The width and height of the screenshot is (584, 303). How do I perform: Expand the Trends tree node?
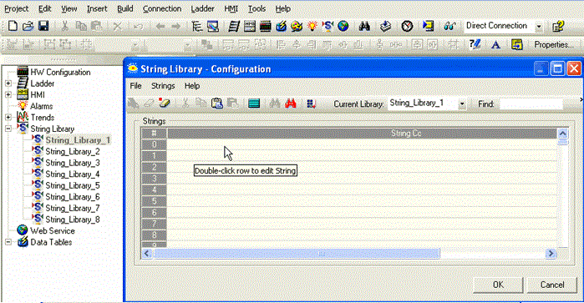pyautogui.click(x=8, y=117)
